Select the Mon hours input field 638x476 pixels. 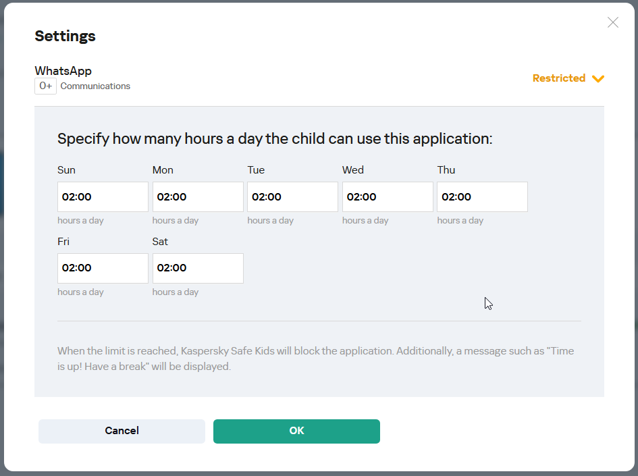(198, 197)
